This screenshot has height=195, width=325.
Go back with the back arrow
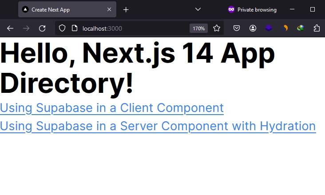click(x=10, y=28)
